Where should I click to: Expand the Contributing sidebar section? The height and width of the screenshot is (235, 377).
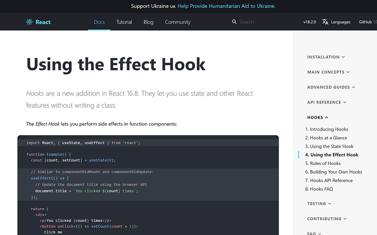click(327, 219)
